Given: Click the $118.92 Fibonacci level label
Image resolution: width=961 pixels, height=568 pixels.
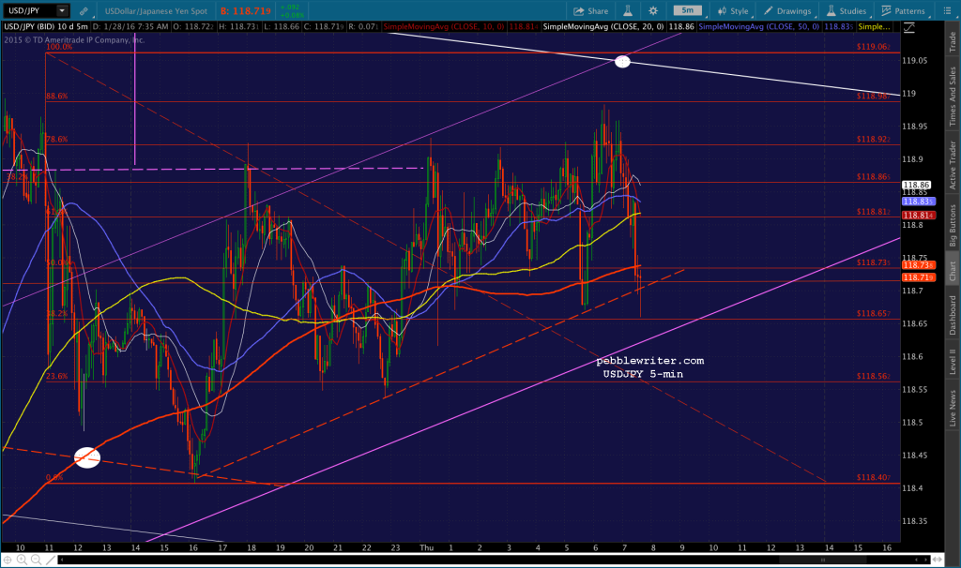Looking at the screenshot, I should (874, 139).
